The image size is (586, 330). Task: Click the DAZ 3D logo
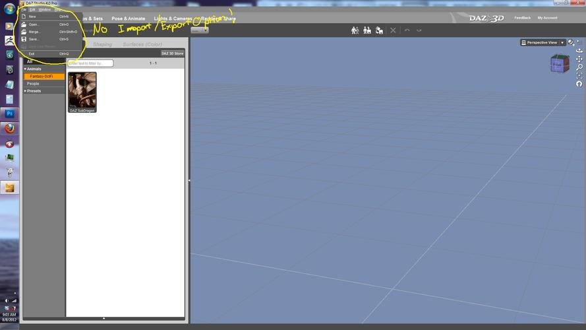[x=486, y=18]
